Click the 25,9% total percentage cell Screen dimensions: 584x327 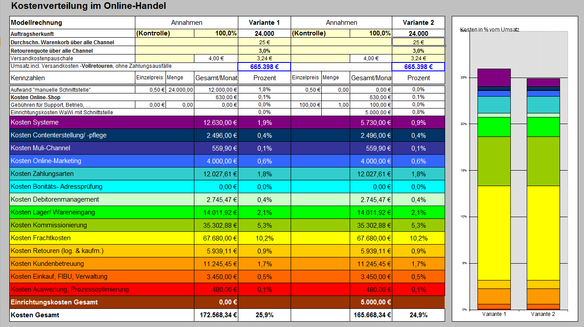[264, 315]
